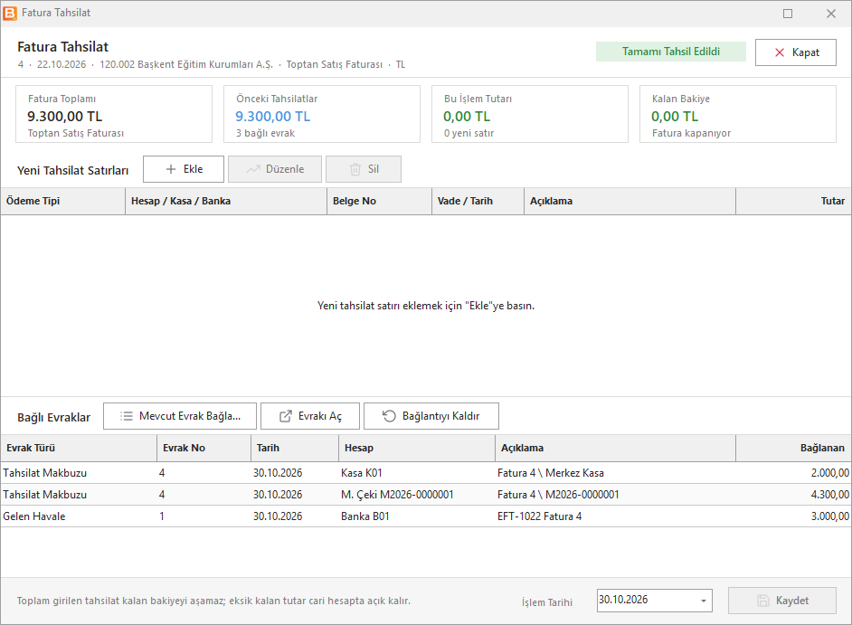Click the floppy disk icon on Kaydet
This screenshot has width=852, height=625.
(x=763, y=601)
